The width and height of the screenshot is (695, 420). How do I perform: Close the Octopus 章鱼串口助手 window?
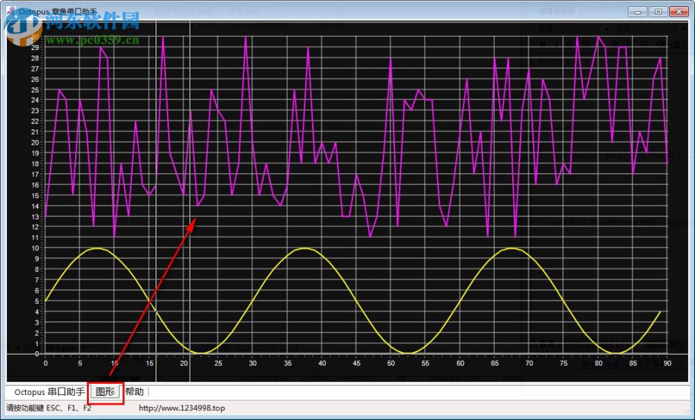[x=678, y=12]
